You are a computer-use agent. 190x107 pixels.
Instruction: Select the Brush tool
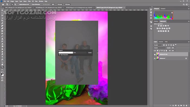tap(2, 36)
